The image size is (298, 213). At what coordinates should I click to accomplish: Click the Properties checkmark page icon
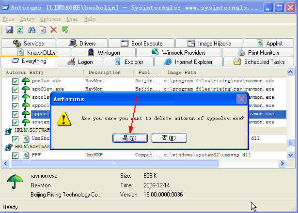(43, 30)
